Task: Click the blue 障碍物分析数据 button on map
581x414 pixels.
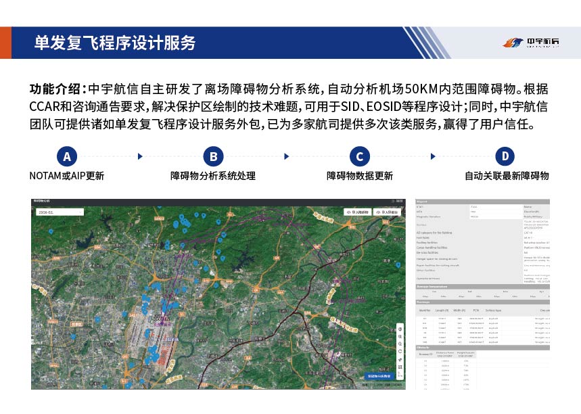Action: [379, 376]
